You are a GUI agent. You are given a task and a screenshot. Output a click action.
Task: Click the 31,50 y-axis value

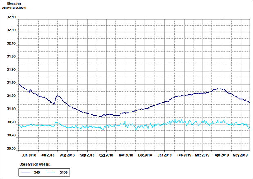tap(11, 83)
